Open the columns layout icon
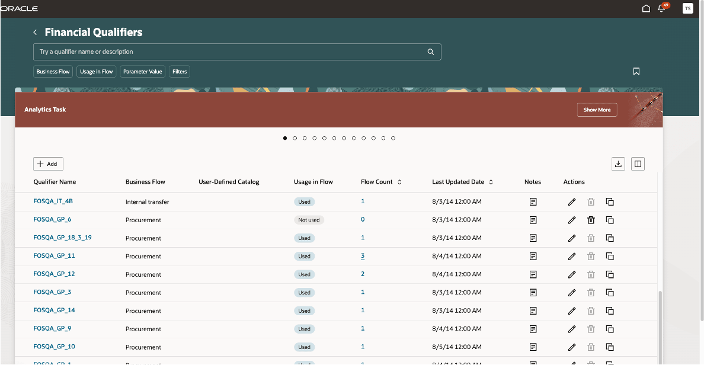Screen dimensions: 704x365 (638, 164)
